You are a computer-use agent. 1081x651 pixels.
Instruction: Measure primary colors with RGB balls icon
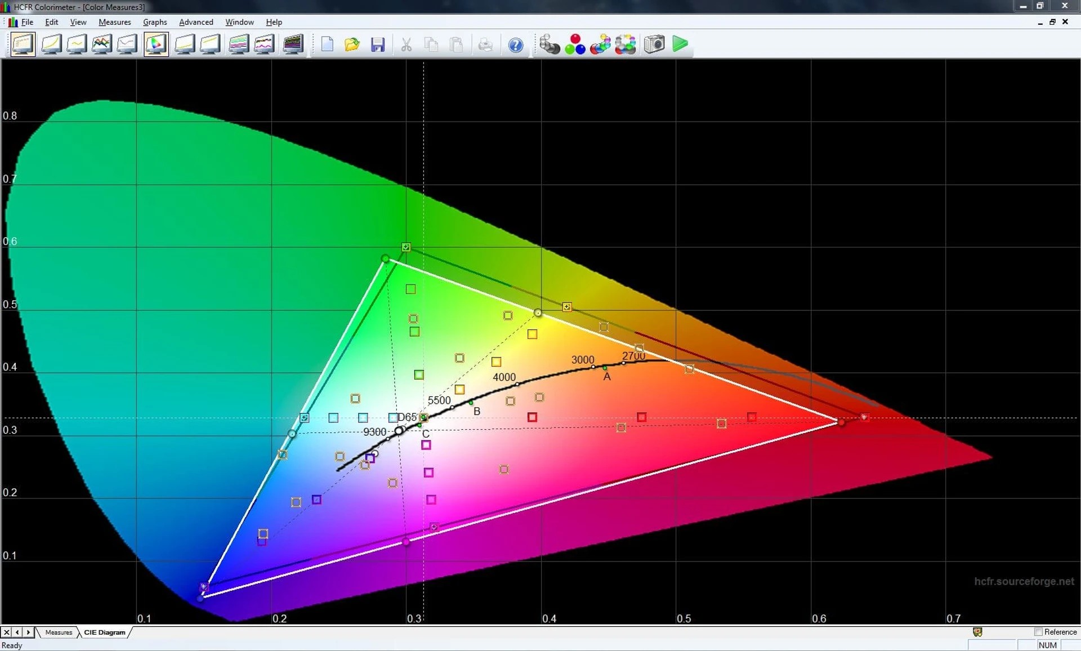575,44
